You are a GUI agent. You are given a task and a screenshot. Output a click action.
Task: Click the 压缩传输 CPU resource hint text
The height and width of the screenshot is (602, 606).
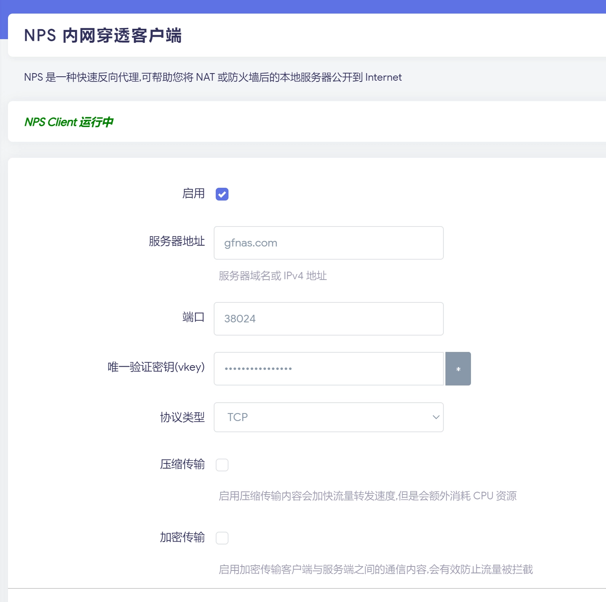point(368,496)
